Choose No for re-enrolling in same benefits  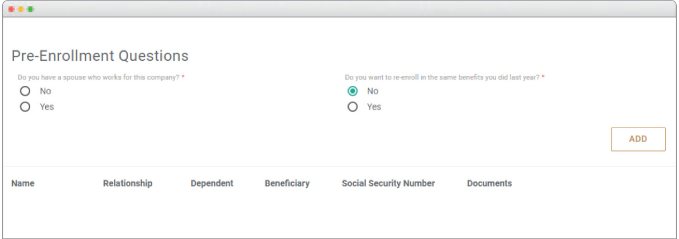(353, 91)
